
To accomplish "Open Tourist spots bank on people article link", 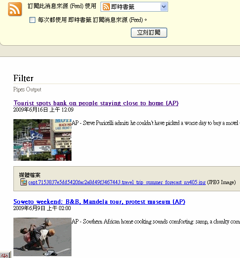I will pyautogui.click(x=96, y=103).
